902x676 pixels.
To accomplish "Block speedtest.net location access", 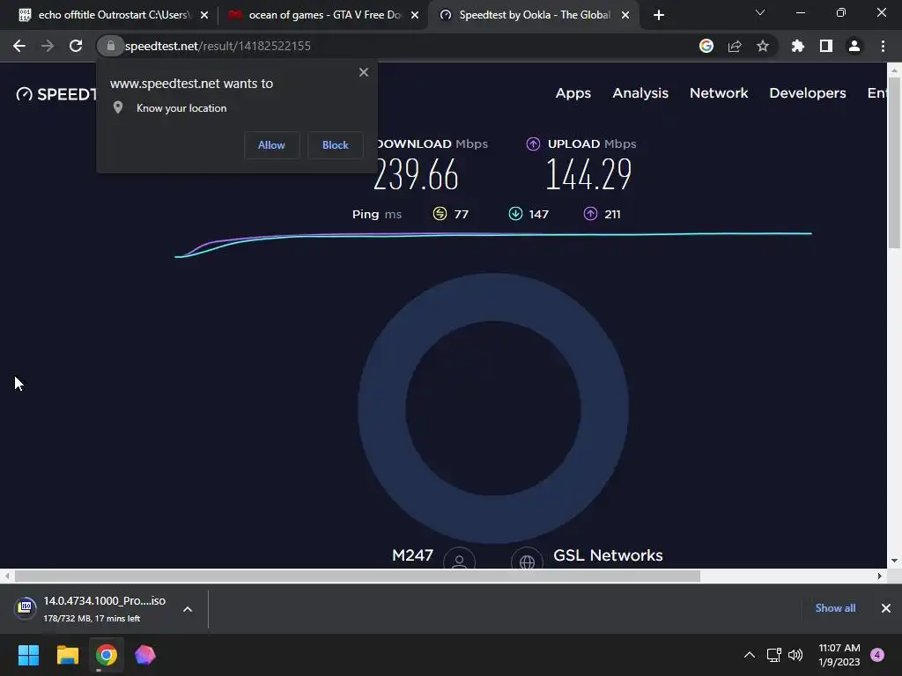I will [x=336, y=145].
